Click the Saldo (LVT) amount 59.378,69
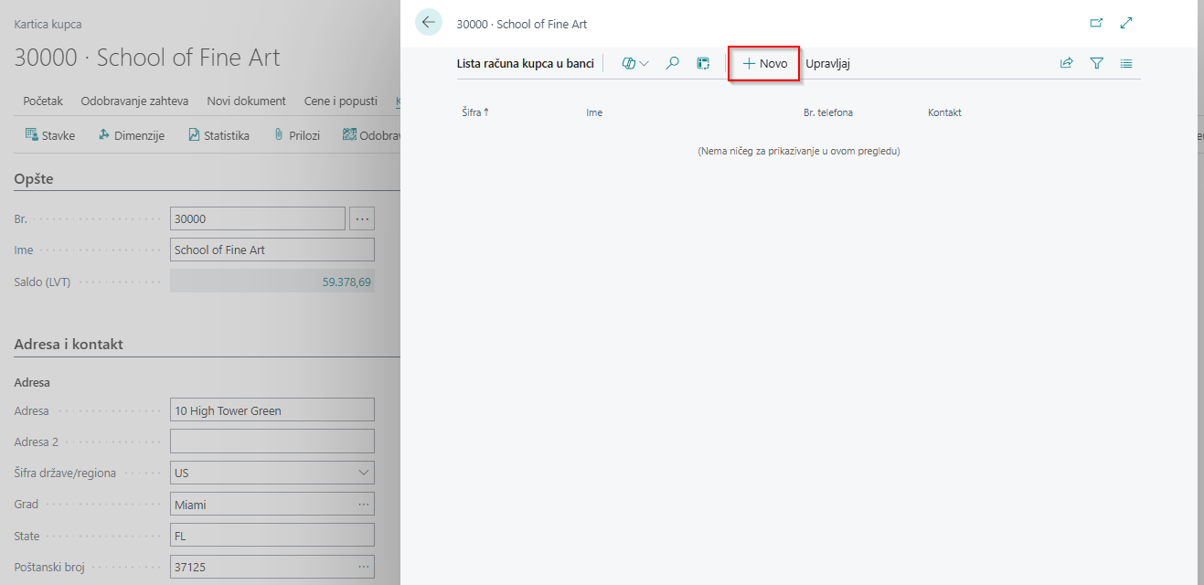 click(x=346, y=282)
